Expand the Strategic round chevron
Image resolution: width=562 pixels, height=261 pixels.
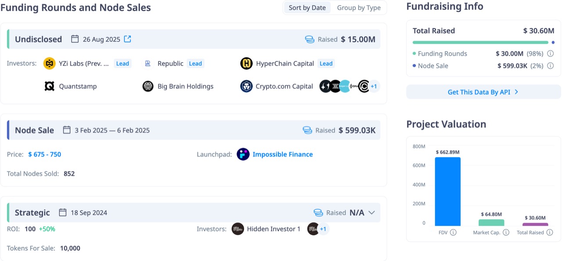click(x=371, y=213)
